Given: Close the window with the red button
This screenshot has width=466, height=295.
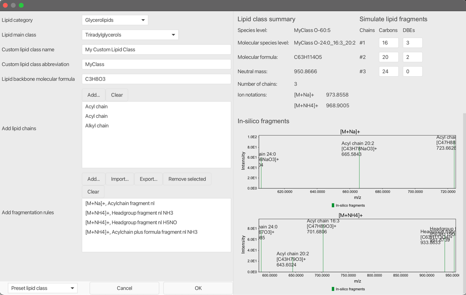Looking at the screenshot, I should pyautogui.click(x=5, y=5).
